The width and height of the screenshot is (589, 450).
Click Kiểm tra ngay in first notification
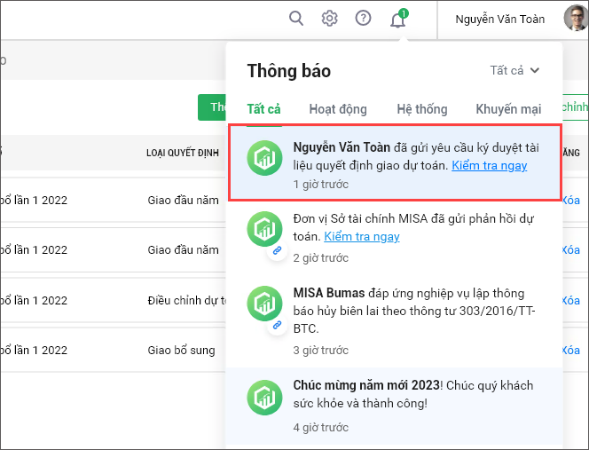[x=490, y=165]
